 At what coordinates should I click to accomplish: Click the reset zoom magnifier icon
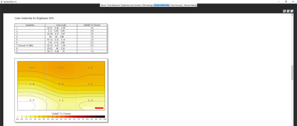292,11
